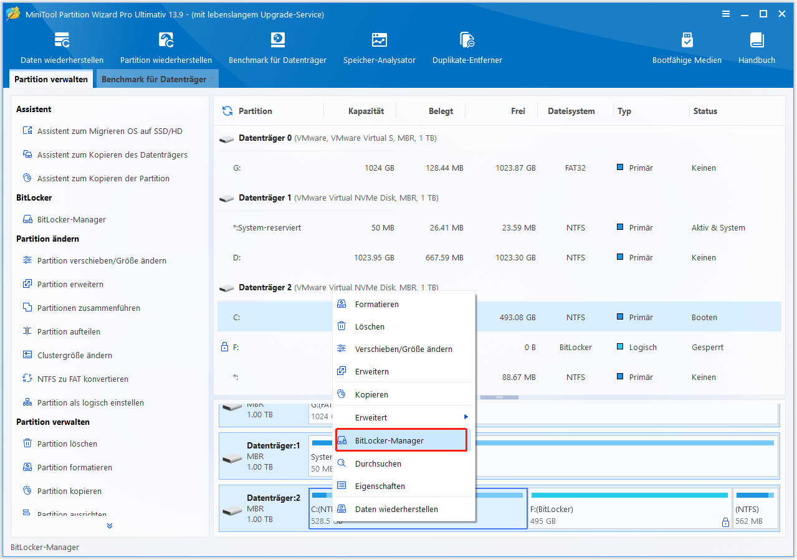This screenshot has height=560, width=797.
Task: Choose Erweitern from the context menu
Action: pos(403,372)
